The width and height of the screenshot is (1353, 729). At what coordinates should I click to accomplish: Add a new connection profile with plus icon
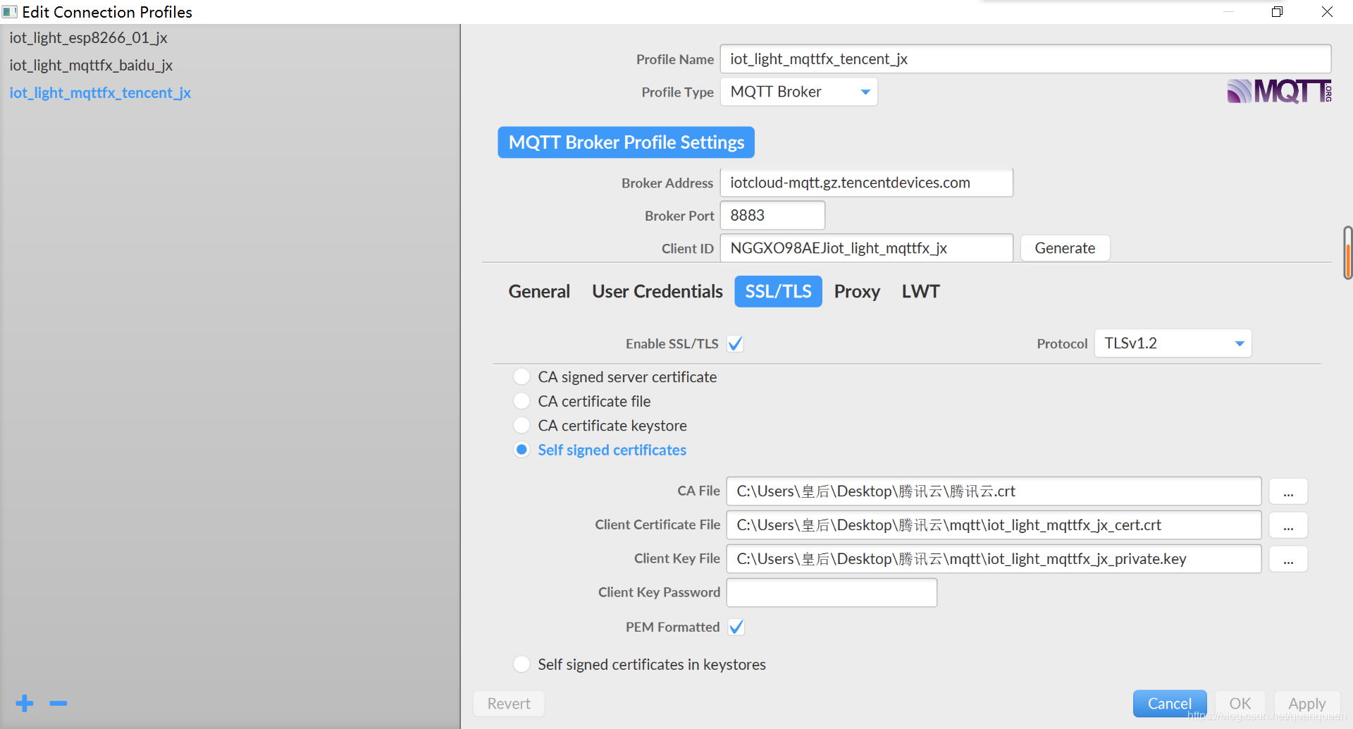pos(25,703)
